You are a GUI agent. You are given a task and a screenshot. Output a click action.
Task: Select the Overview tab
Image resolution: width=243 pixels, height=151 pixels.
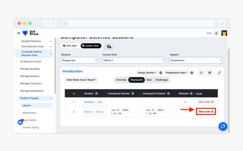121,80
